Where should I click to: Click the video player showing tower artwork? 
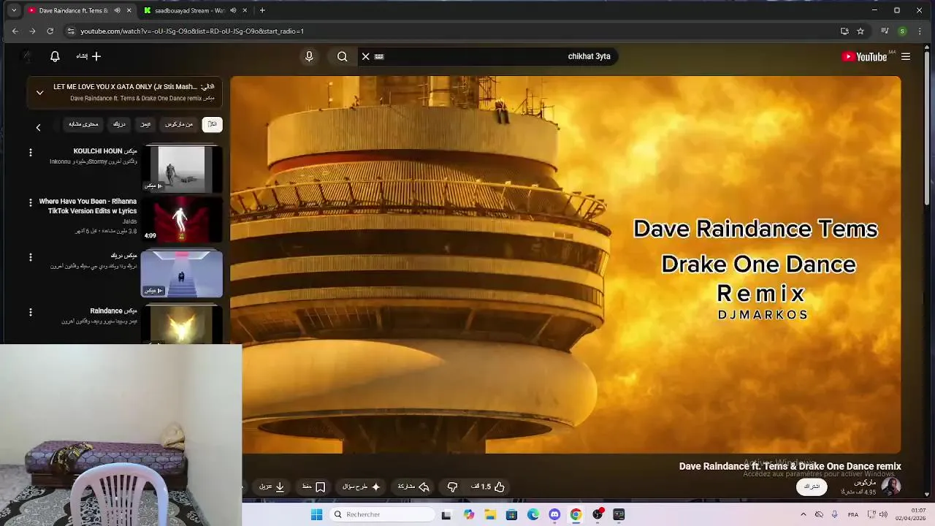(x=565, y=264)
